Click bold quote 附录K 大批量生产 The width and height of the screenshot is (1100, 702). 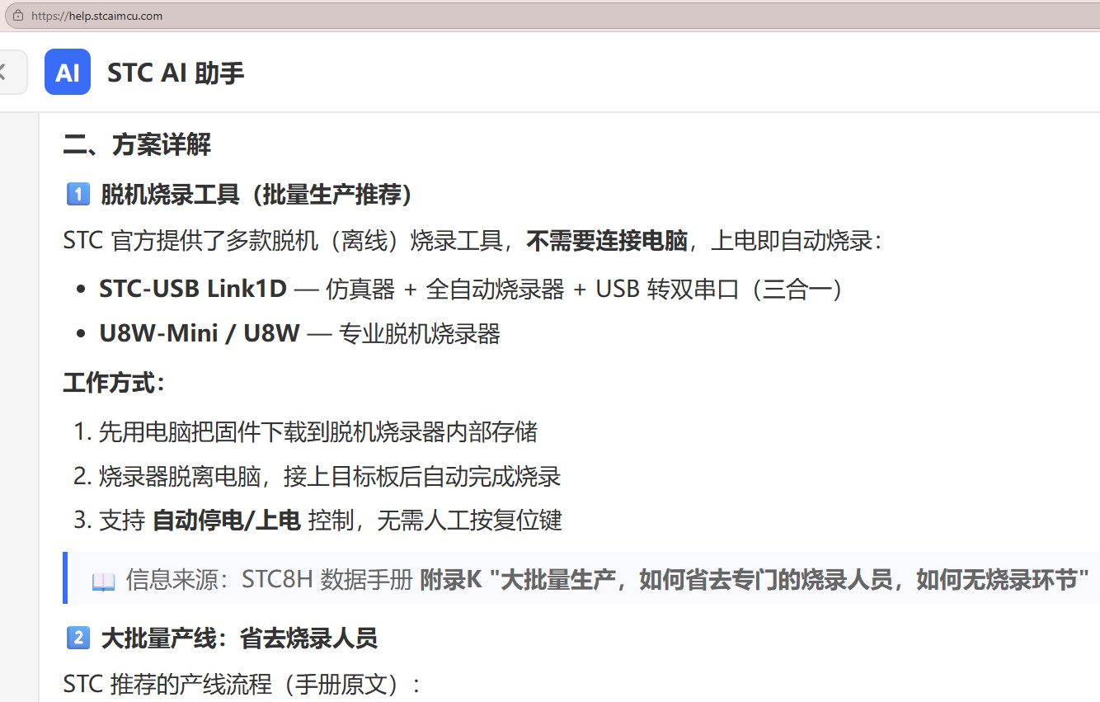(754, 580)
